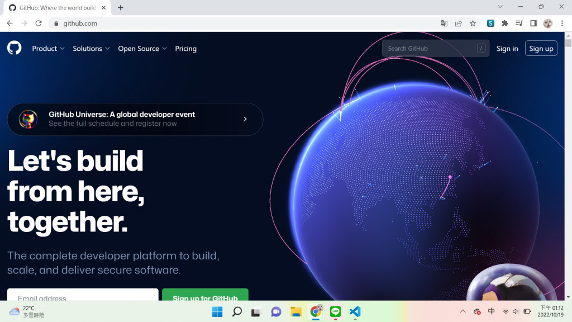Click 'The complete developer platform' tagline
Image resolution: width=572 pixels, height=322 pixels.
point(113,263)
